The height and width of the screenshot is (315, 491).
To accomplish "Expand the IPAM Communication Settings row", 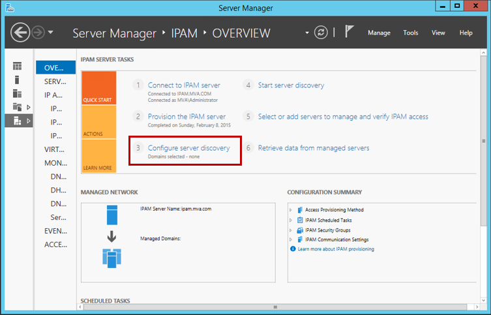I will point(291,239).
